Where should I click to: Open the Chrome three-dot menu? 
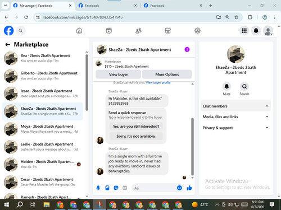pyautogui.click(x=275, y=17)
